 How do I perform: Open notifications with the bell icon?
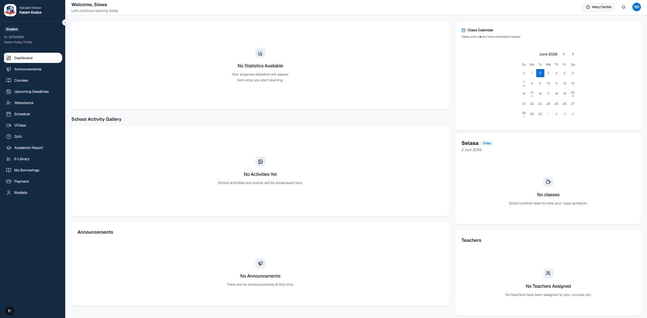624,7
